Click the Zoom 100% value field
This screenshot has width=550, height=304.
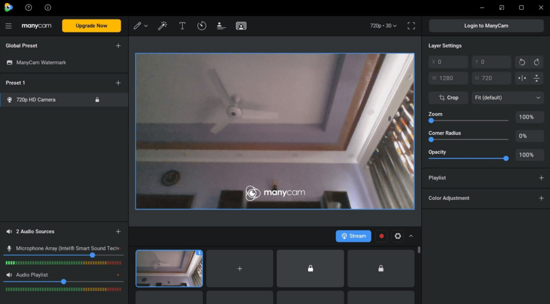(x=530, y=117)
